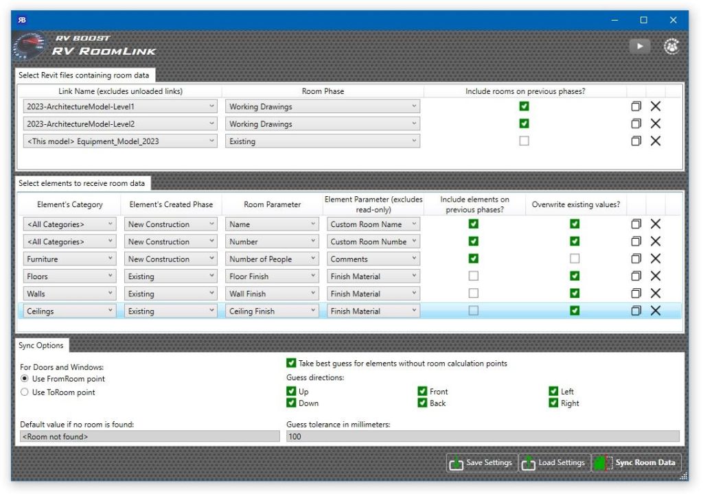703x496 pixels.
Task: Uncheck previous phases for ArchitectureModel-Level1
Action: point(524,106)
